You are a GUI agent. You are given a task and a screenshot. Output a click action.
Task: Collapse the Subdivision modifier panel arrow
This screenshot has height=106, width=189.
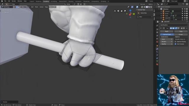[161, 28]
